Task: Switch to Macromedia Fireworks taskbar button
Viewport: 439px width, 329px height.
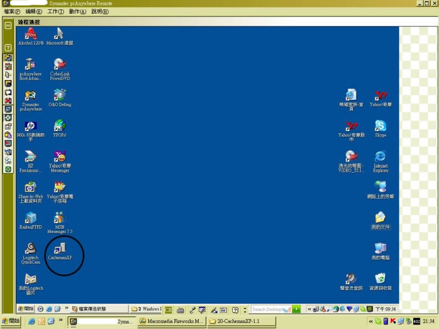Action: (x=172, y=321)
